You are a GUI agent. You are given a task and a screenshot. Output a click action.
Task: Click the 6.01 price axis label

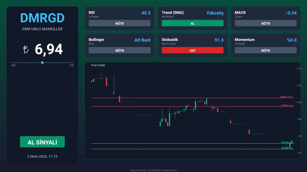[299, 153]
